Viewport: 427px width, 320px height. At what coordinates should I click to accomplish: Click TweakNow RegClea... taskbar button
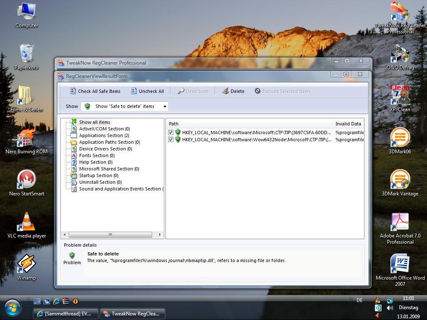133,314
